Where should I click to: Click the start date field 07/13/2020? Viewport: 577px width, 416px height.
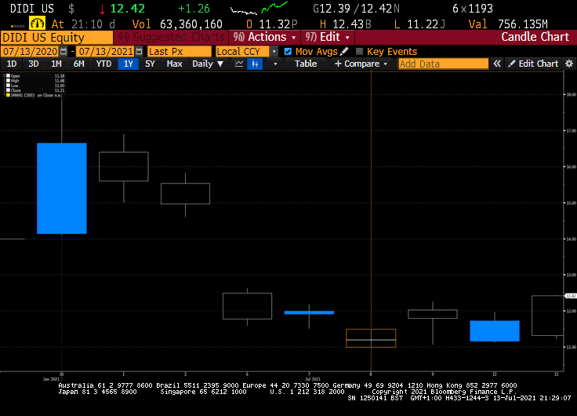30,51
